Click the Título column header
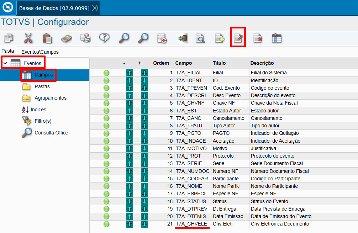Image resolution: width=358 pixels, height=233 pixels. point(219,63)
